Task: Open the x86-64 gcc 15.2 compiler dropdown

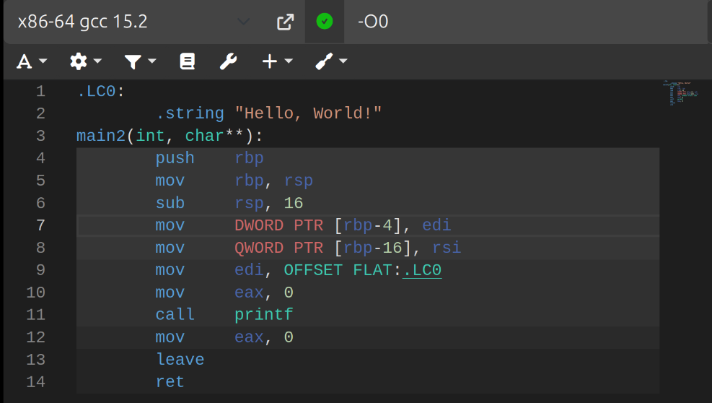Action: tap(133, 22)
